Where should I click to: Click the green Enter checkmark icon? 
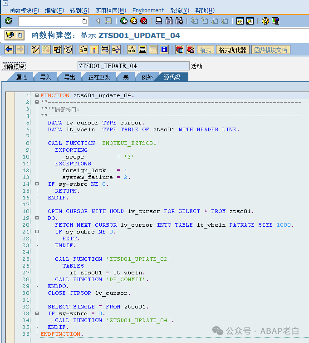point(9,21)
